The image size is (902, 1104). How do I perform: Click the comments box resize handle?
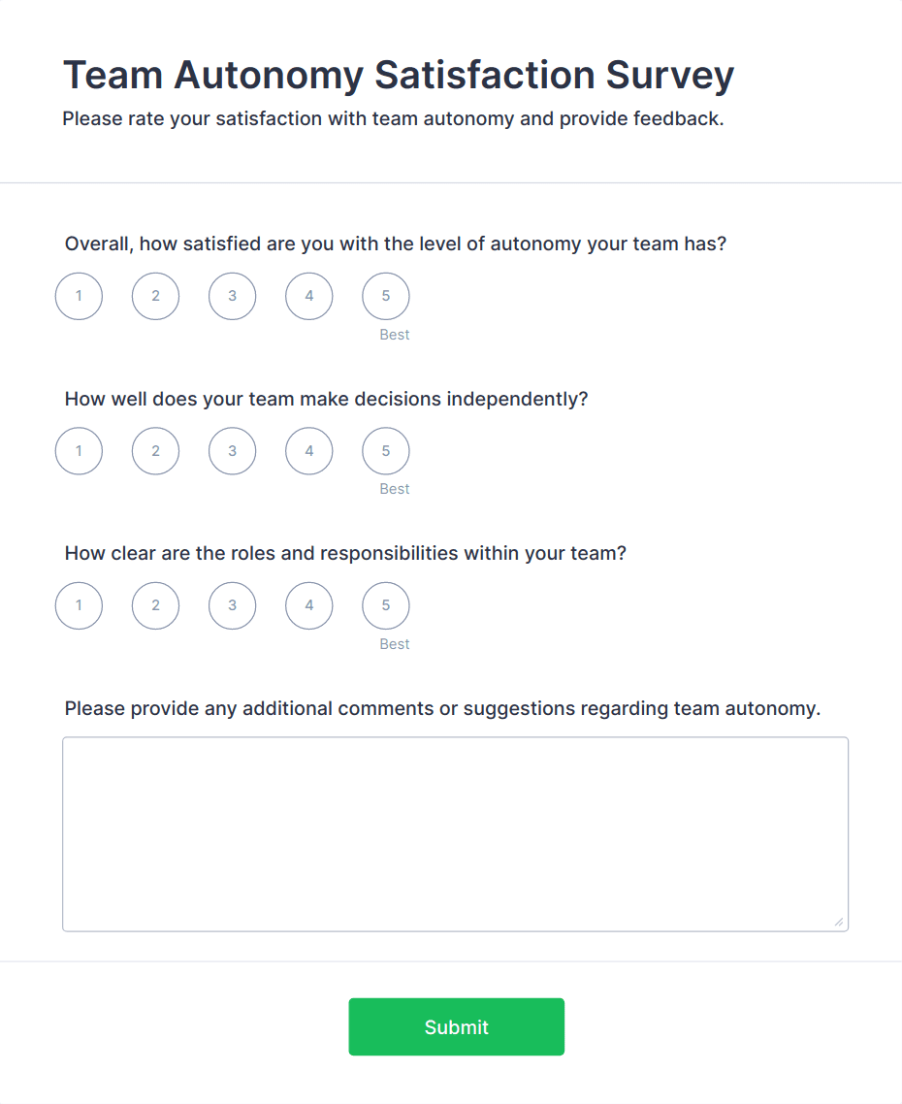pyautogui.click(x=839, y=923)
